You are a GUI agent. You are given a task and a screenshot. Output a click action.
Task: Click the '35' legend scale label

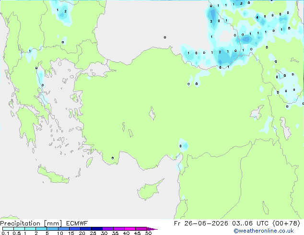[x=115, y=233]
